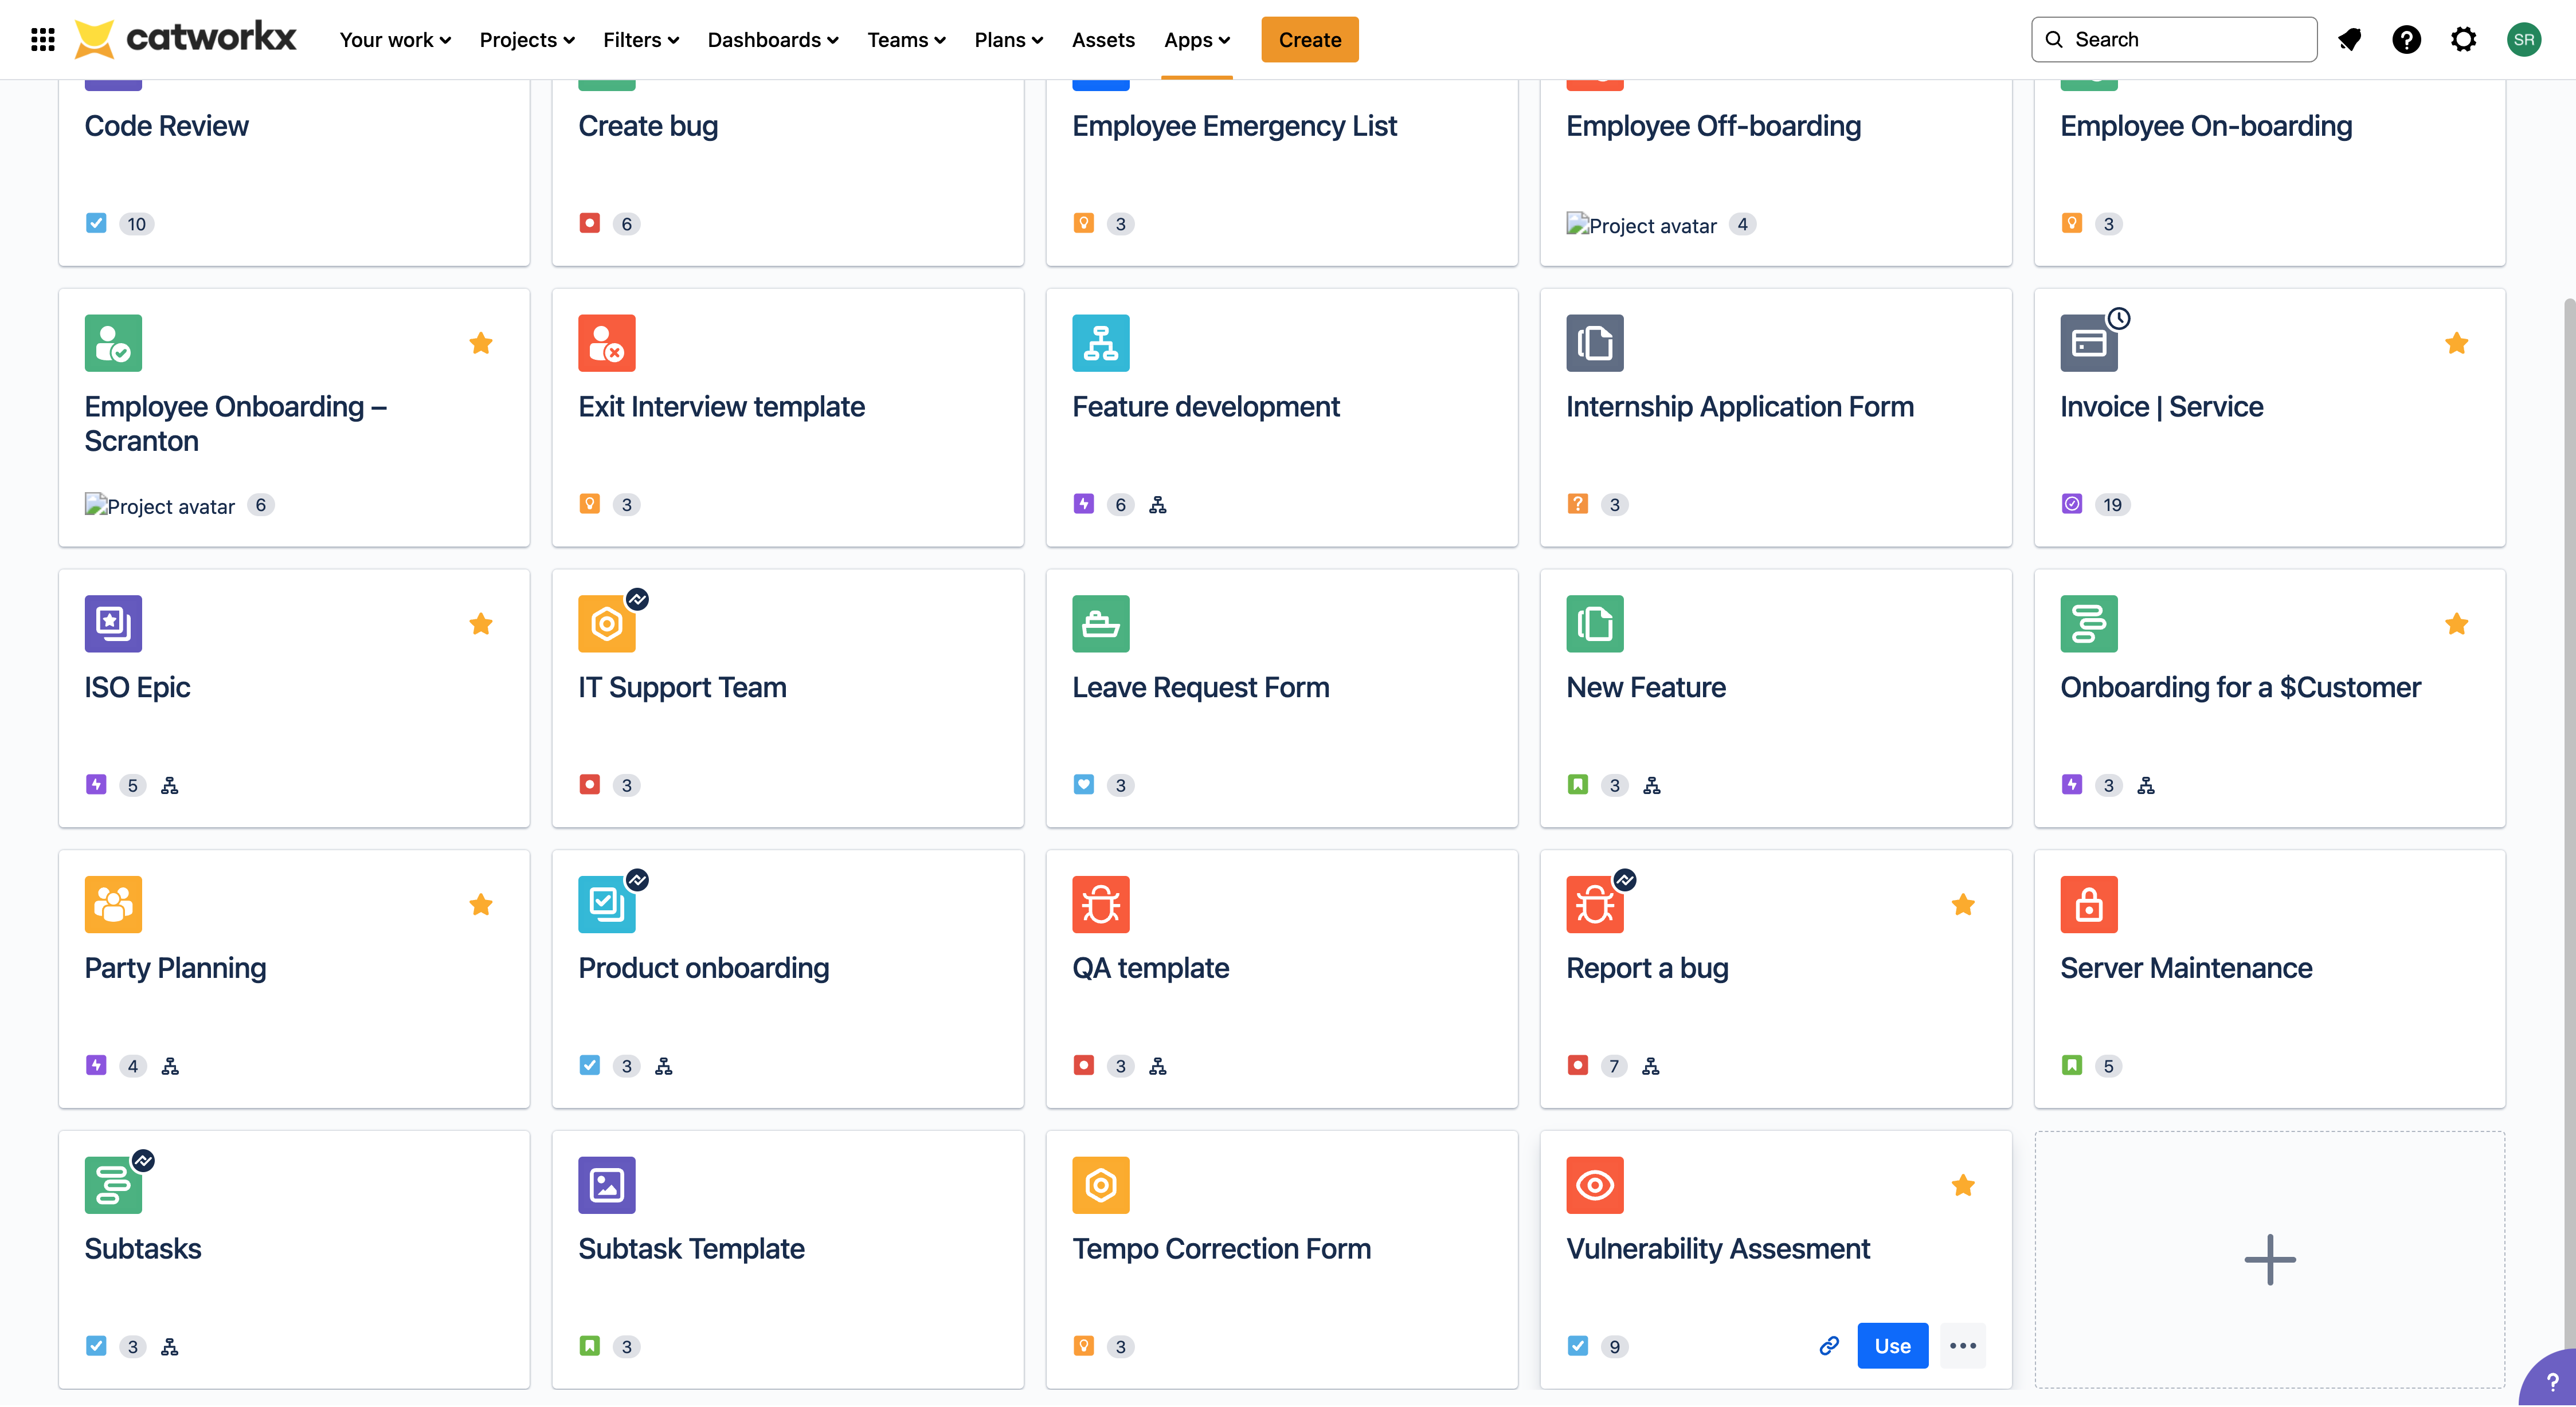Click into the Search field
Image resolution: width=2576 pixels, height=1407 pixels.
2173,39
